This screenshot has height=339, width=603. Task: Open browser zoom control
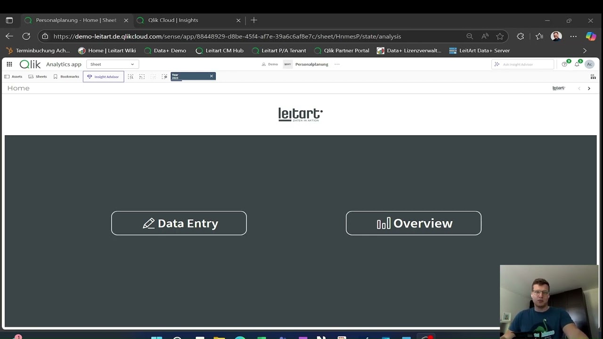coord(470,36)
